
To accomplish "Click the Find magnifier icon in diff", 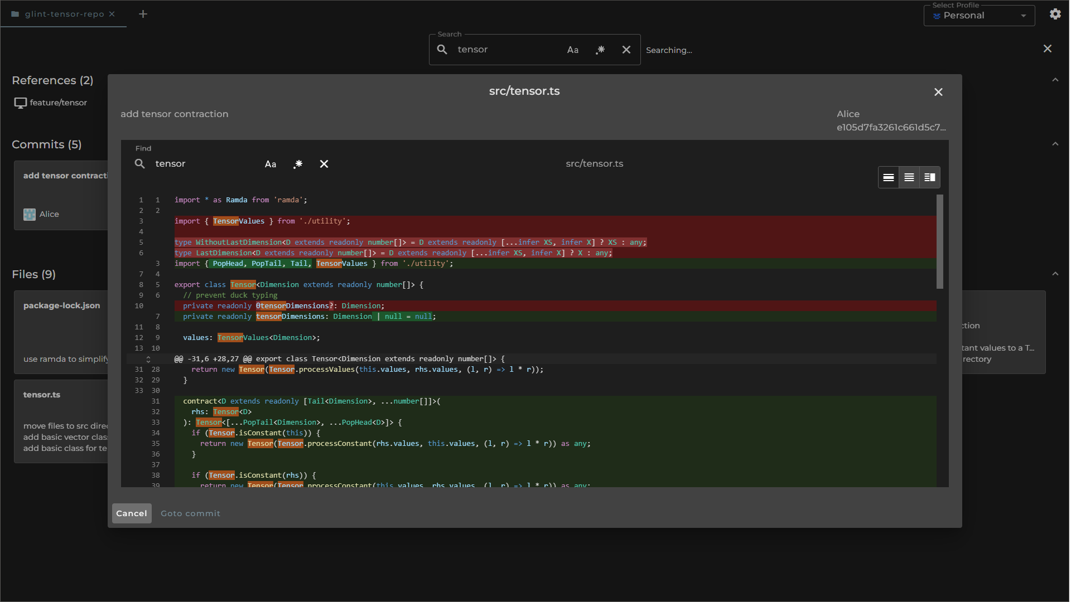I will [140, 164].
